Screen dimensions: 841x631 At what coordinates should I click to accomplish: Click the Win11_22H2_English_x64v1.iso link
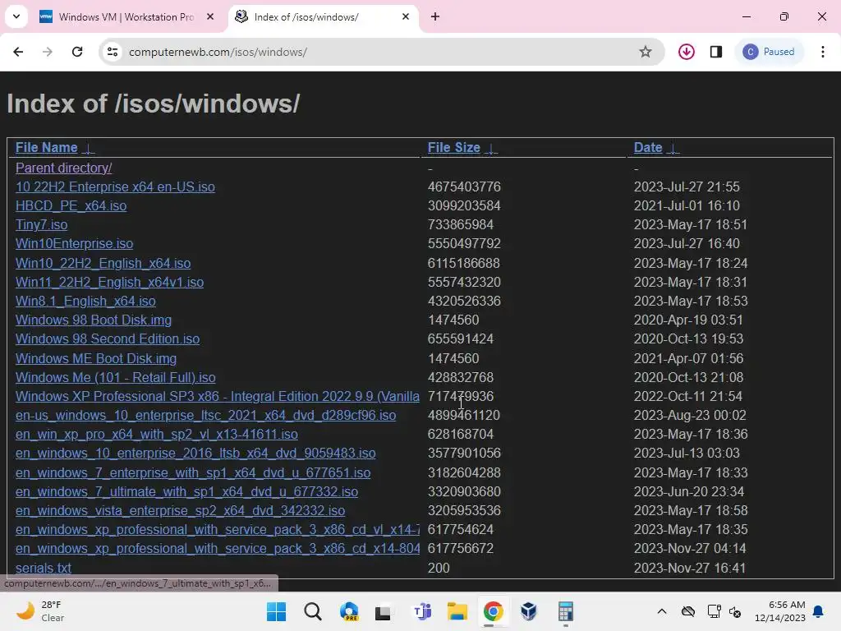pos(109,283)
